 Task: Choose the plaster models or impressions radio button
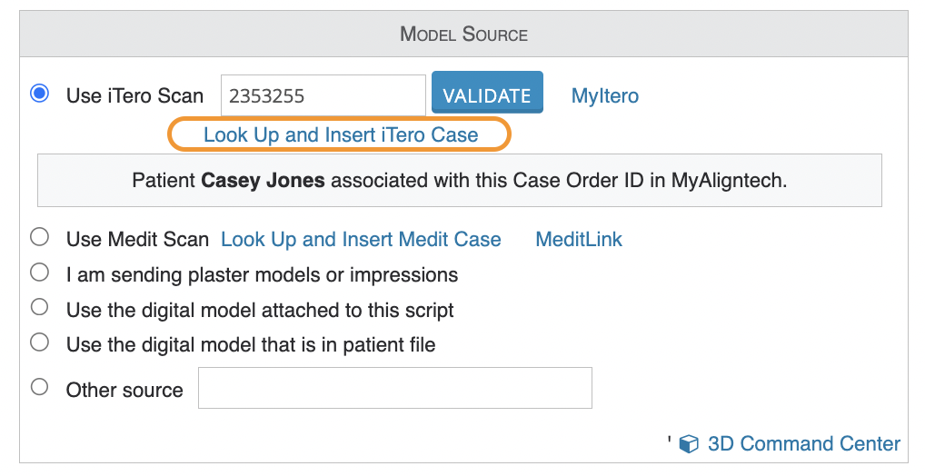pos(39,273)
